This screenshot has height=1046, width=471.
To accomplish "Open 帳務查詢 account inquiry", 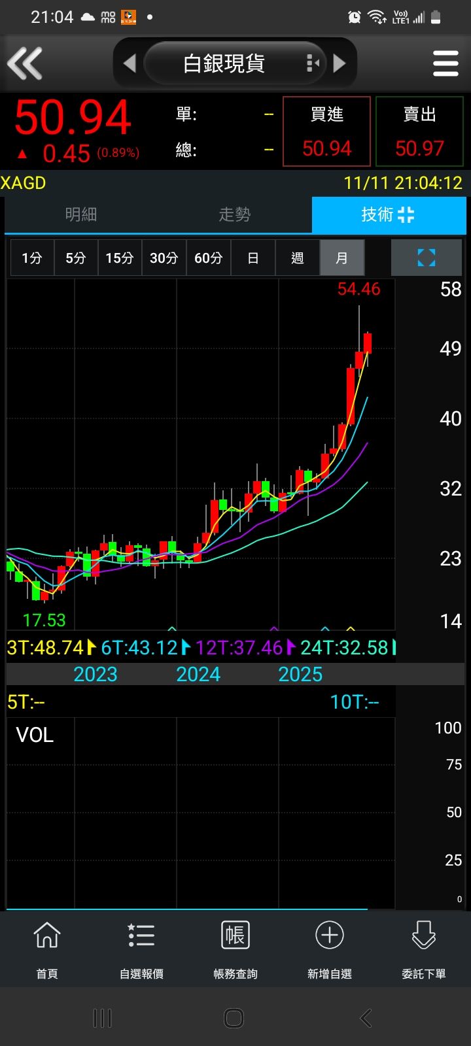I will 235,948.
